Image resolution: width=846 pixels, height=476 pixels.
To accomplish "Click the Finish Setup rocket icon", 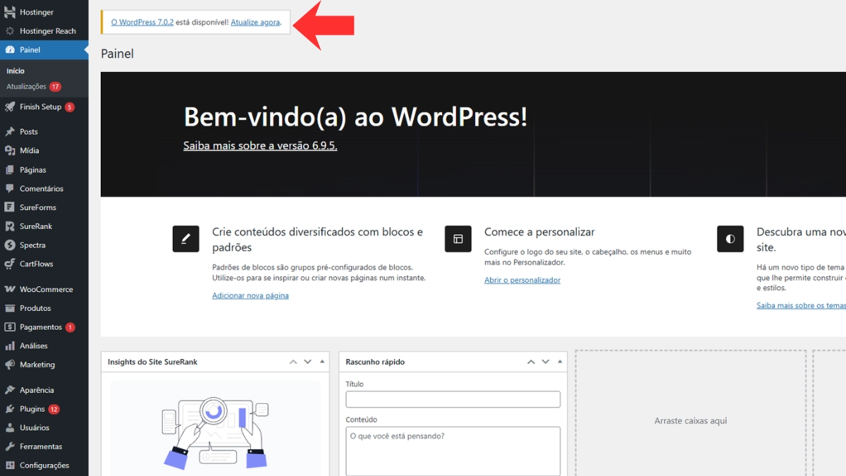I will click(x=10, y=107).
